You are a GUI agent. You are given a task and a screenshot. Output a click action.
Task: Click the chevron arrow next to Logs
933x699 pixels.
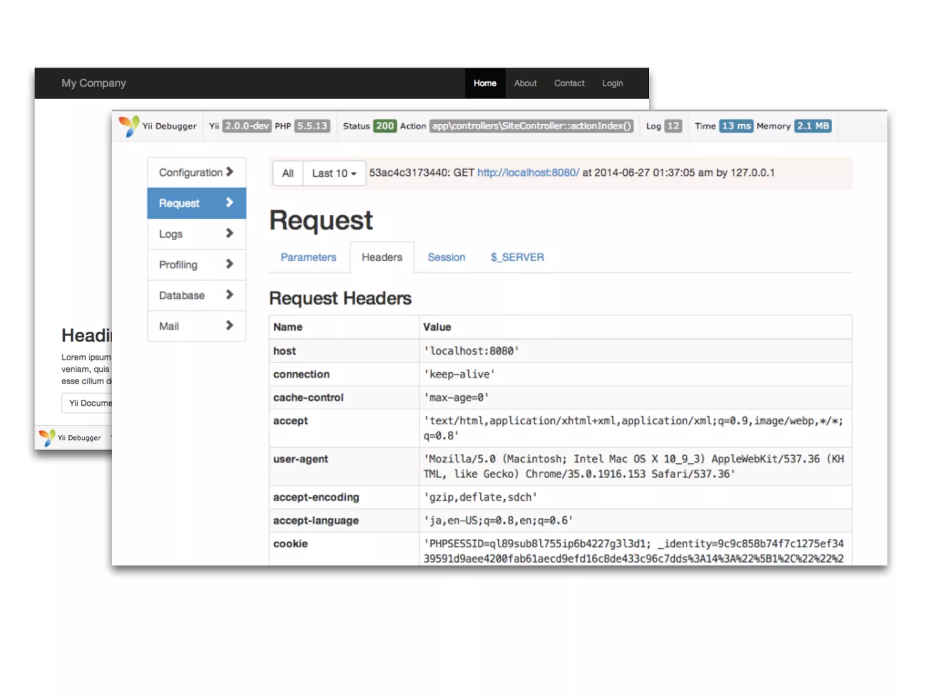click(230, 233)
